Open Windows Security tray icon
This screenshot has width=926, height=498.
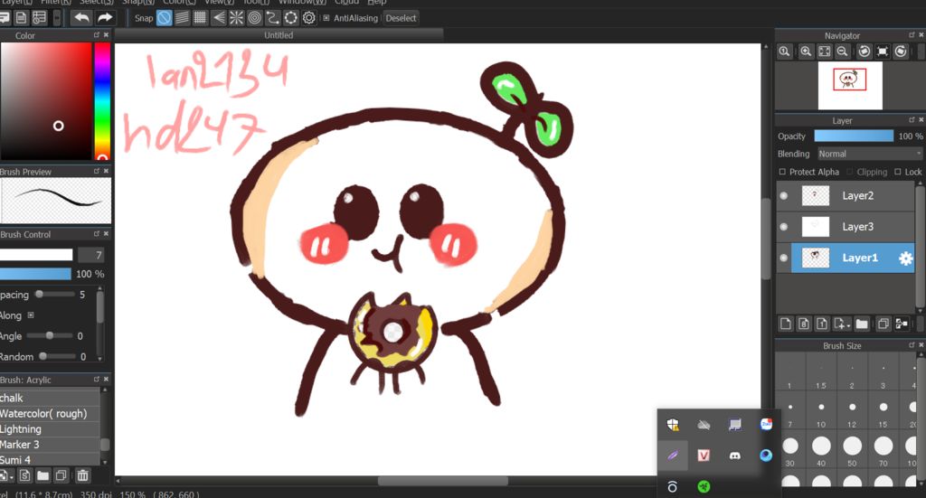(673, 424)
